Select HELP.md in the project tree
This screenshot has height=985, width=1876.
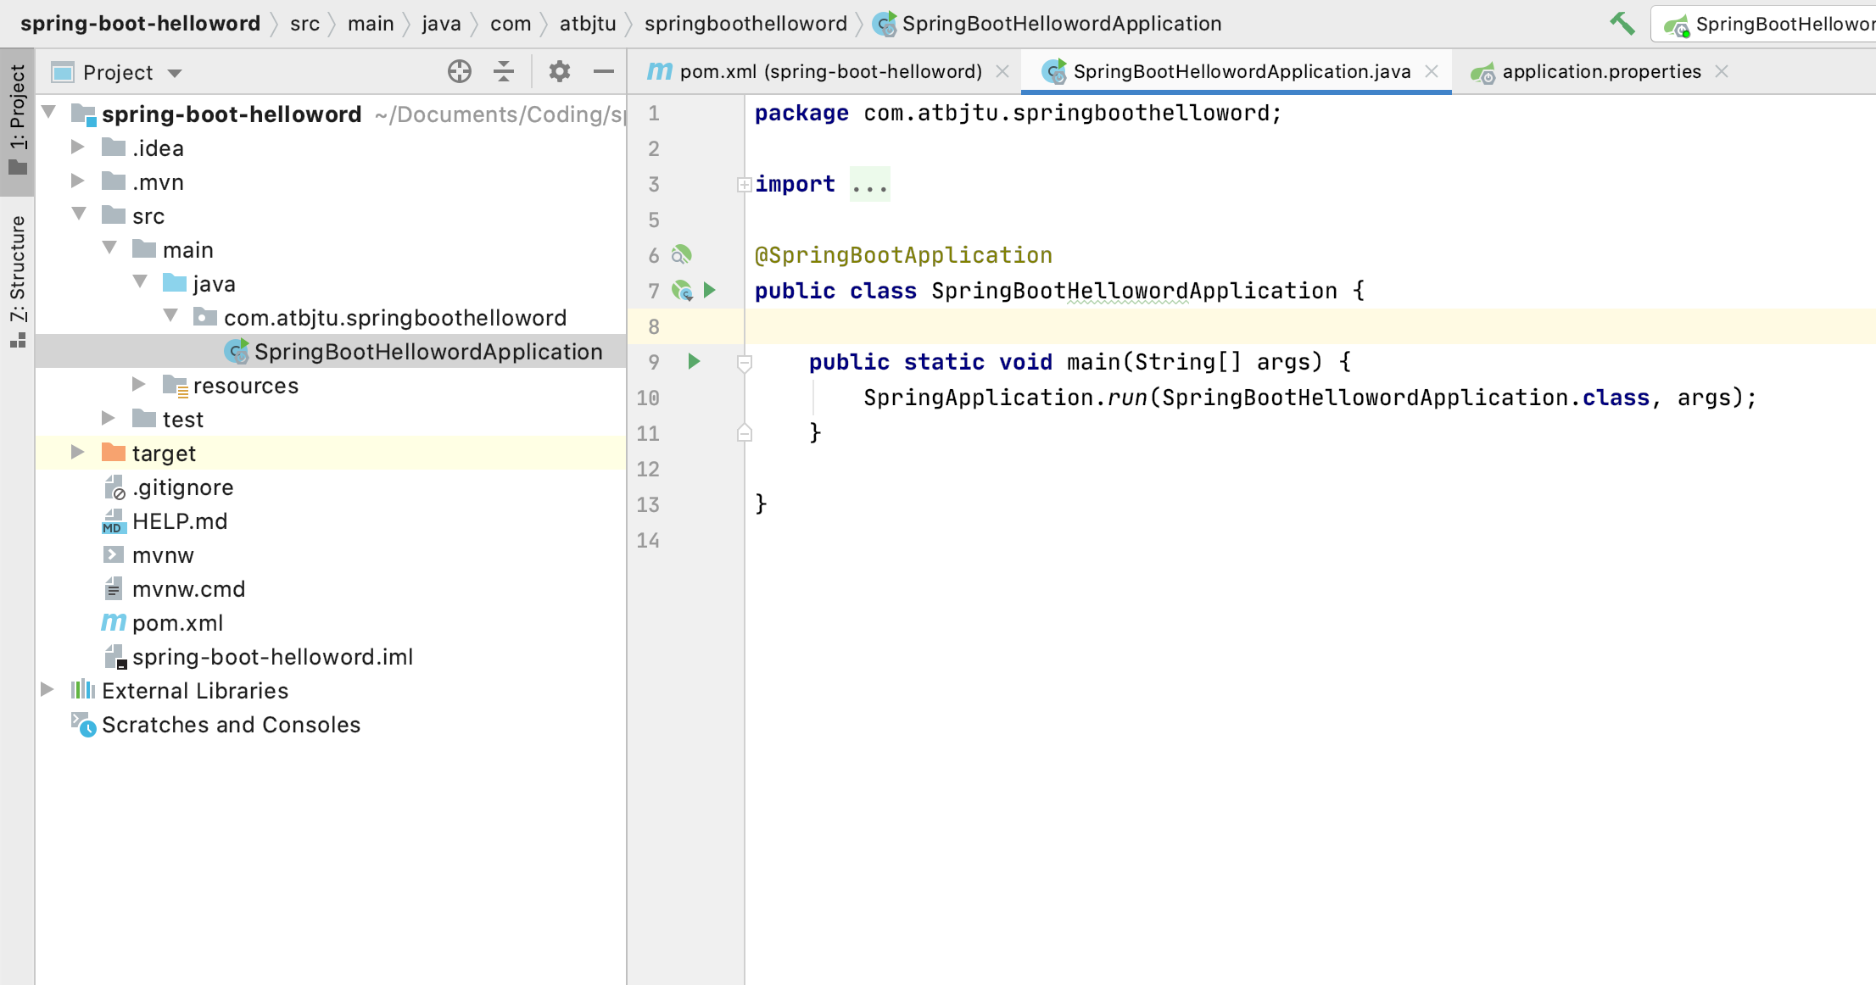coord(179,521)
